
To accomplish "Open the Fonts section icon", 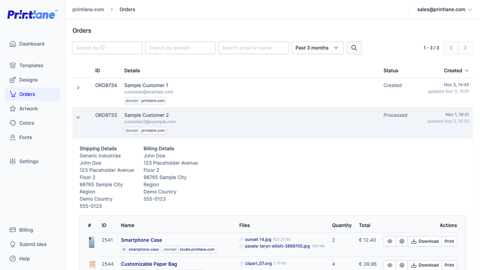I will click(x=12, y=137).
